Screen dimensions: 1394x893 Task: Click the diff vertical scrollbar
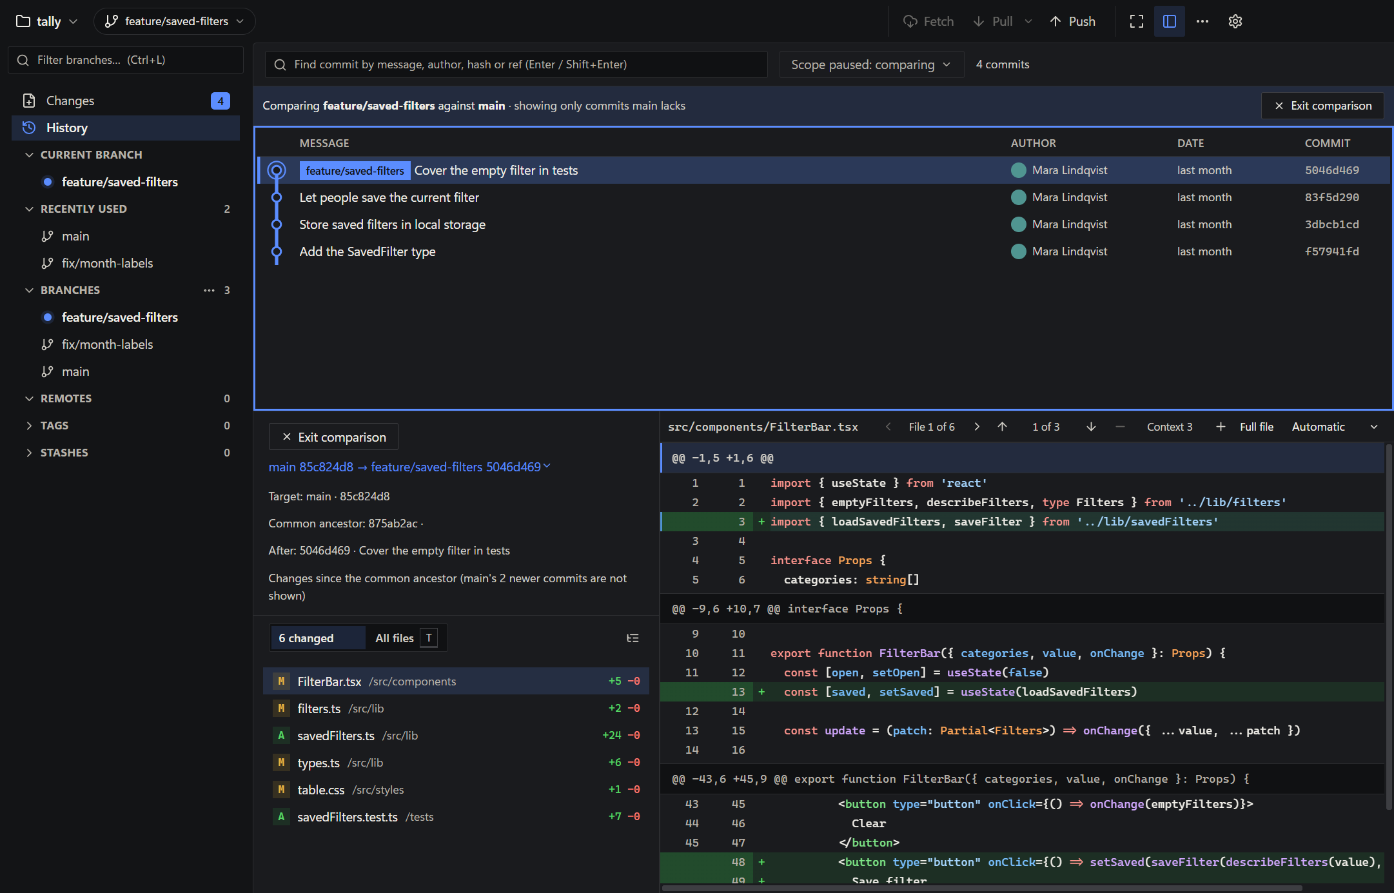[x=1388, y=625]
